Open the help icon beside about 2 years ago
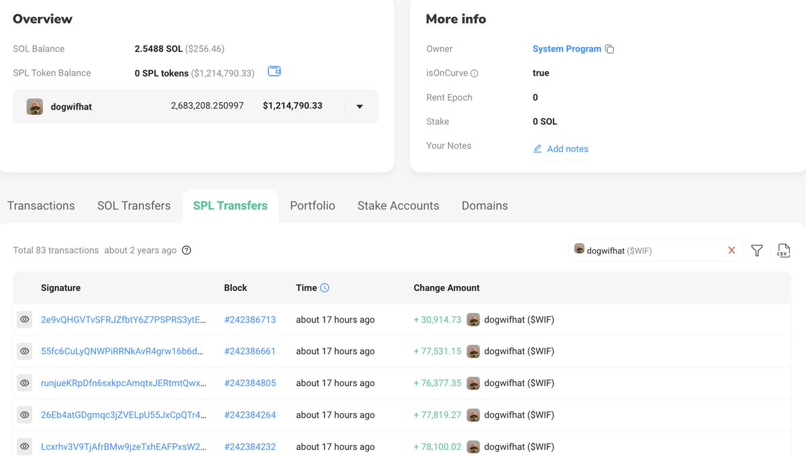Viewport: 806px width, 456px height. 187,250
